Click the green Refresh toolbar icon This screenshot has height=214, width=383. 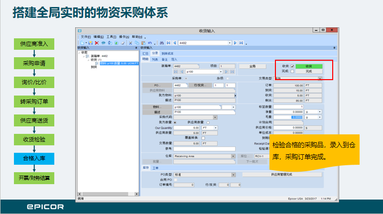pyautogui.click(x=117, y=43)
